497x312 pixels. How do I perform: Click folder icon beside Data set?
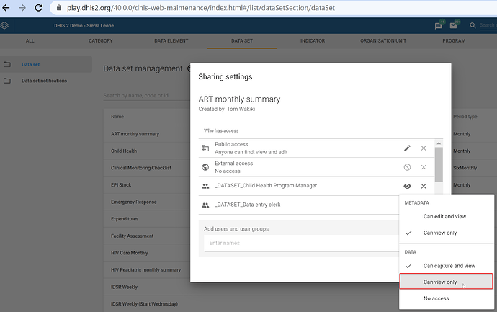coord(7,64)
